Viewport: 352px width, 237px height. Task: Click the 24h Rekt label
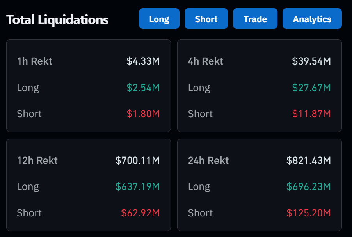[x=208, y=160]
